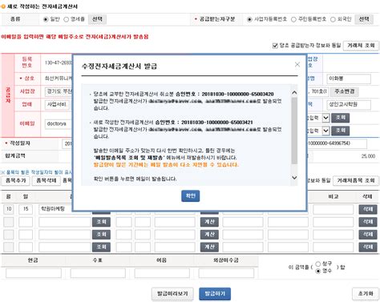The width and height of the screenshot is (380, 302).
Task: Open the upper 직접입력 email dropdown
Action: pyautogui.click(x=325, y=118)
